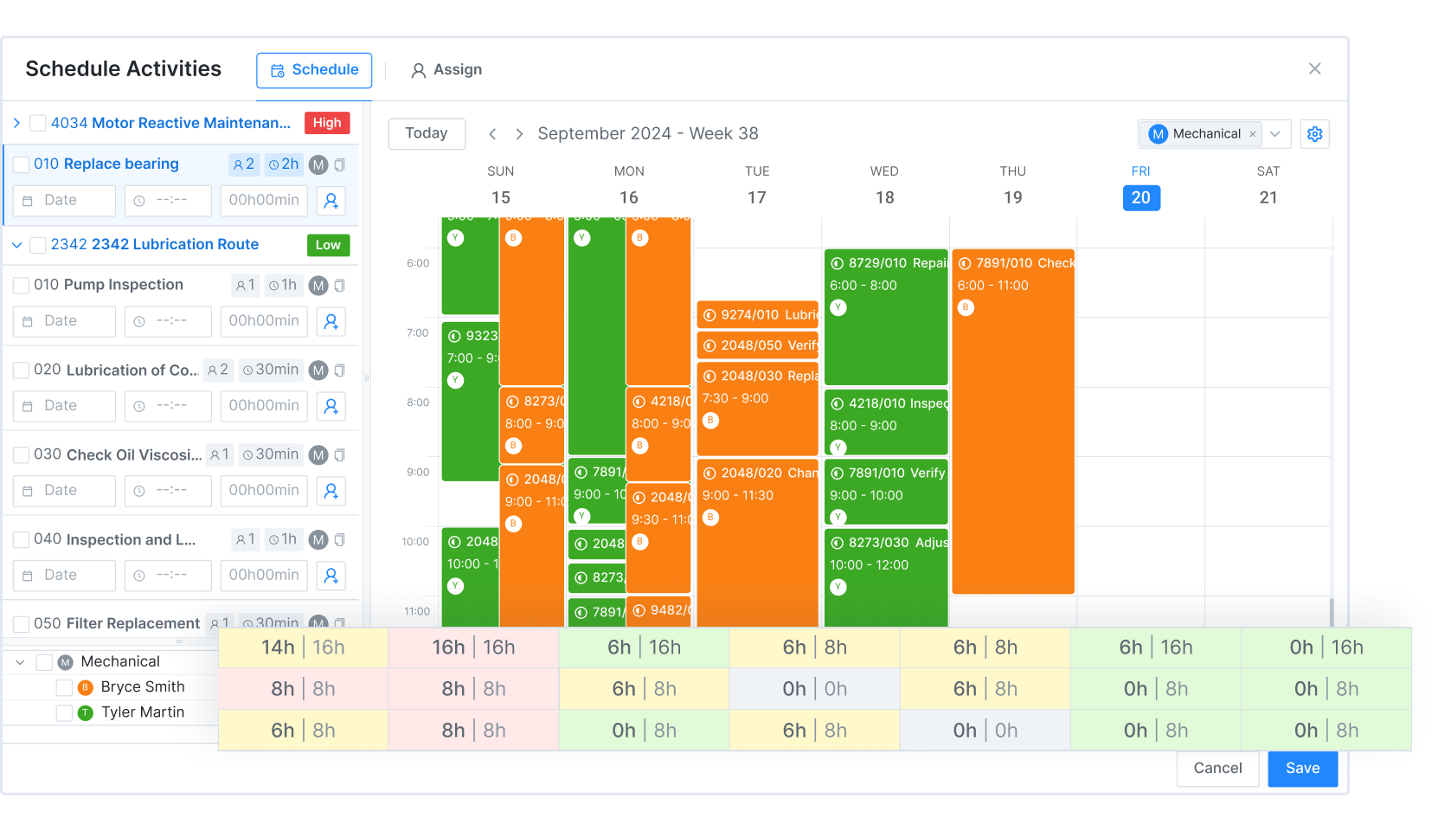Select the Tyler Martin checkbox
1438x831 pixels.
[x=63, y=712]
